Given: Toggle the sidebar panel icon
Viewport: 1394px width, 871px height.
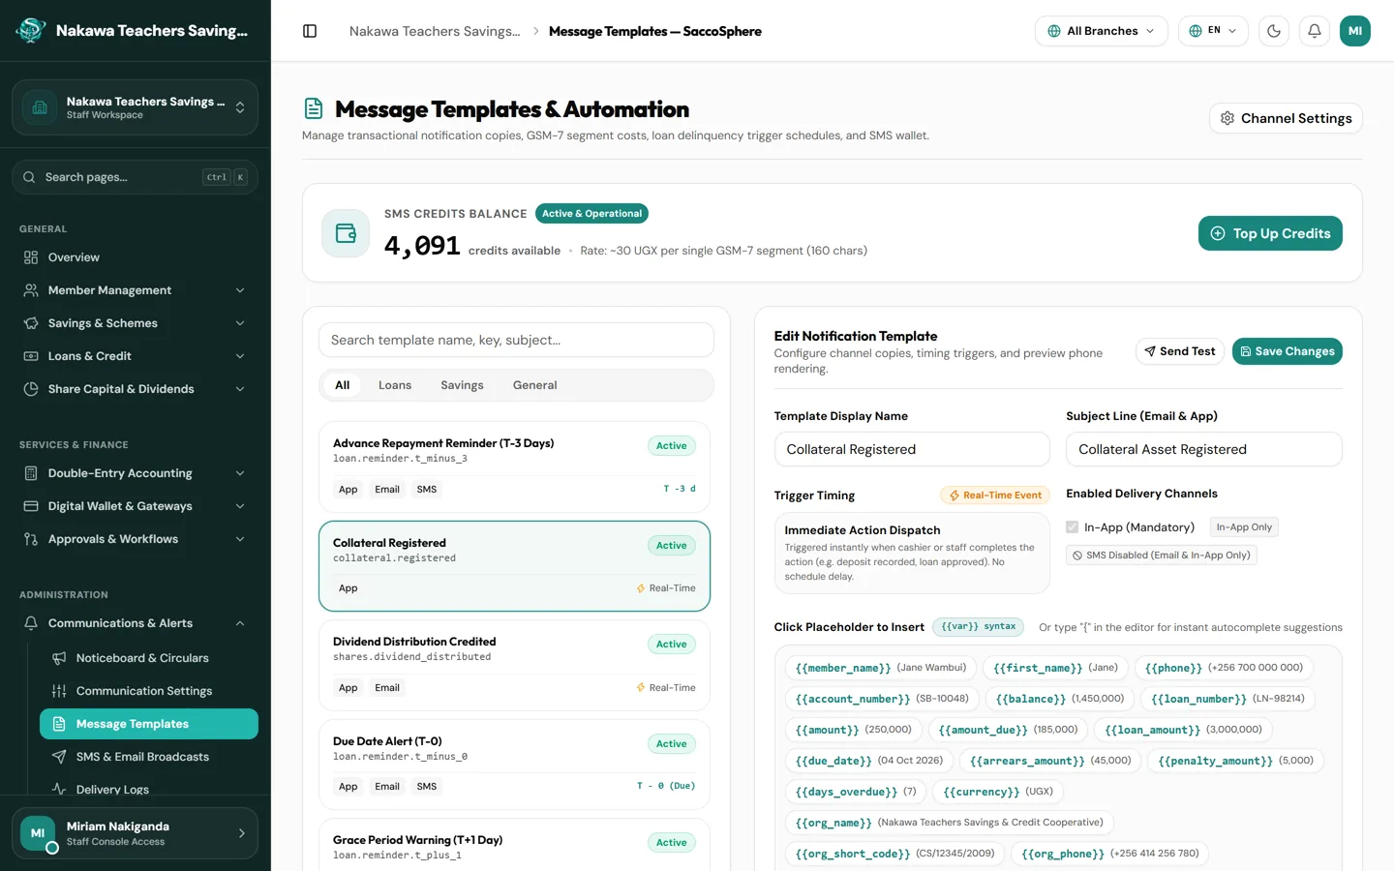Looking at the screenshot, I should pyautogui.click(x=310, y=31).
